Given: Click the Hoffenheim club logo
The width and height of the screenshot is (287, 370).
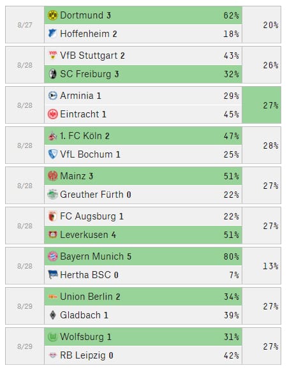Looking at the screenshot, I should (52, 34).
